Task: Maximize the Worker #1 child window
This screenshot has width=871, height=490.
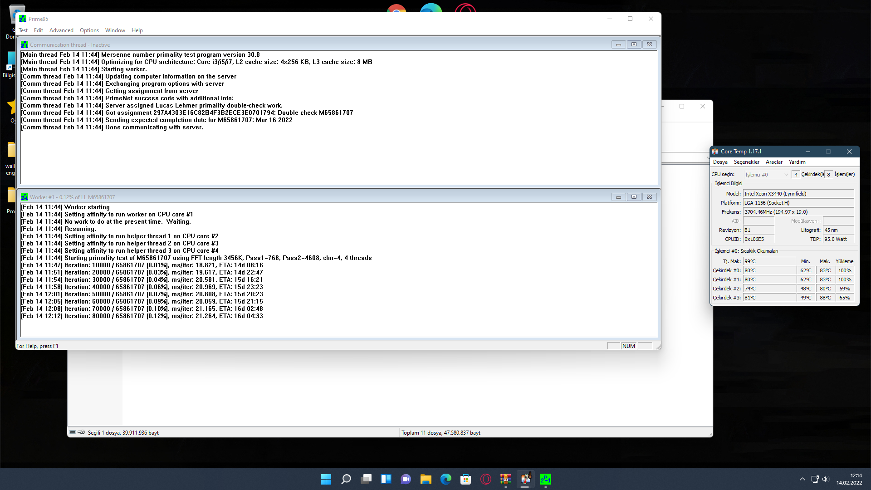Action: point(634,197)
